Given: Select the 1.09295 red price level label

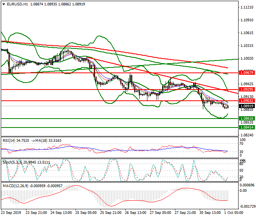Looking at the screenshot, I should (247, 90).
